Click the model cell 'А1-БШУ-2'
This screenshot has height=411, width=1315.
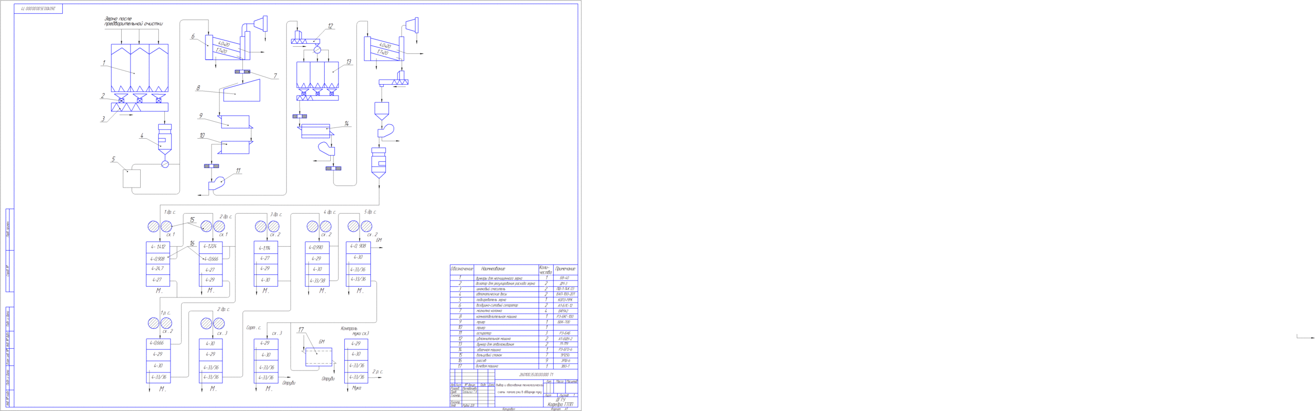coord(566,339)
